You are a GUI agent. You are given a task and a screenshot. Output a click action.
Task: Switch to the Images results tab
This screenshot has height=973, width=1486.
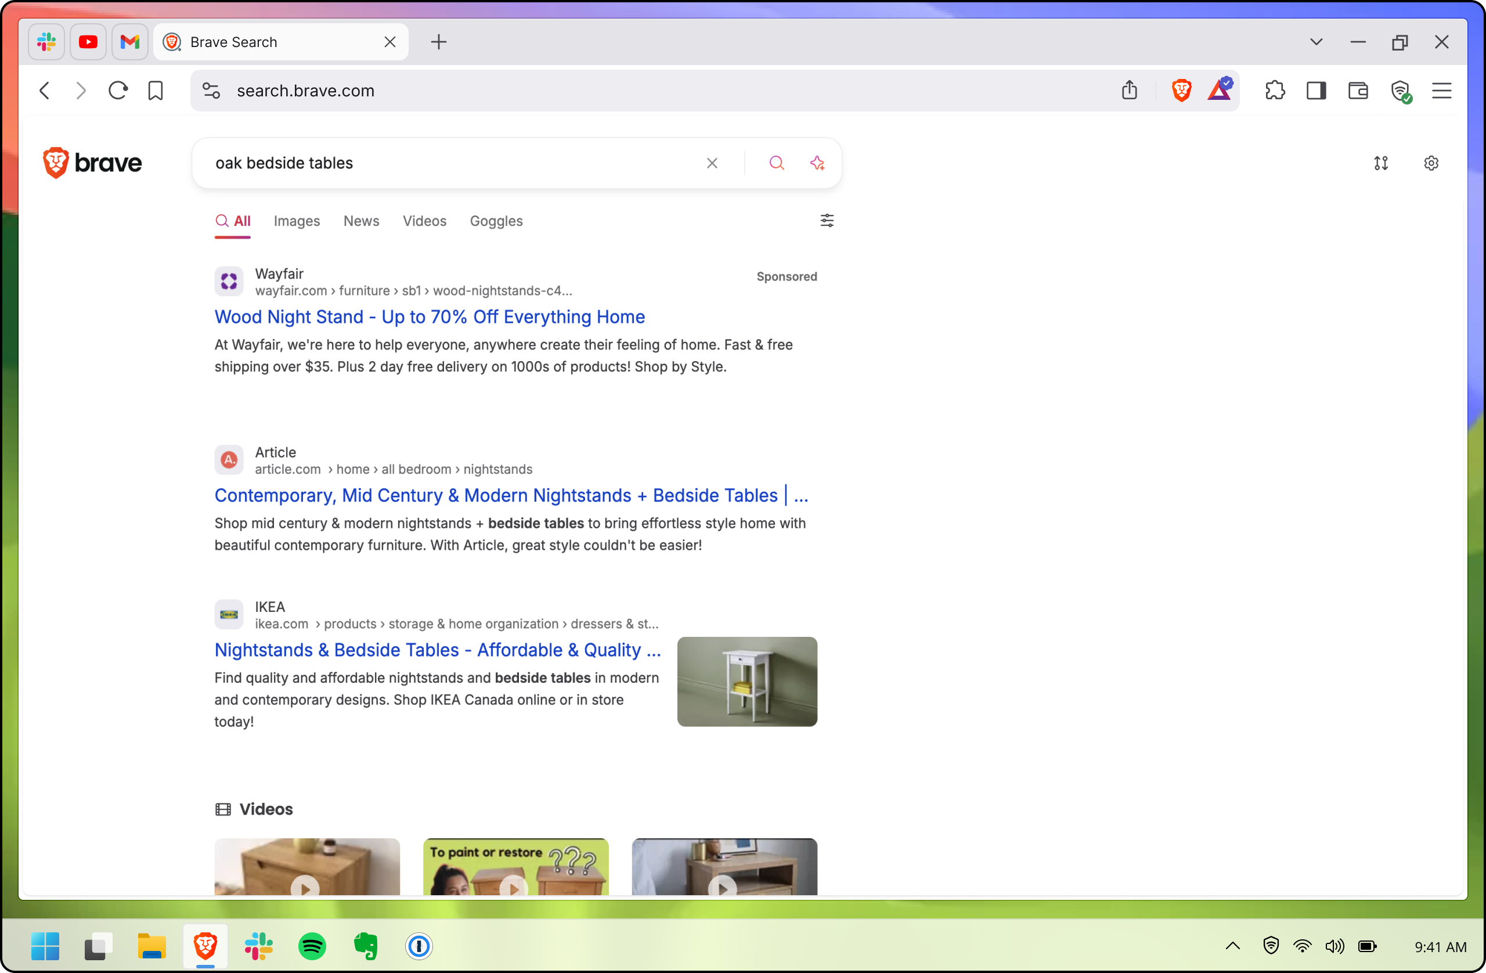tap(297, 221)
